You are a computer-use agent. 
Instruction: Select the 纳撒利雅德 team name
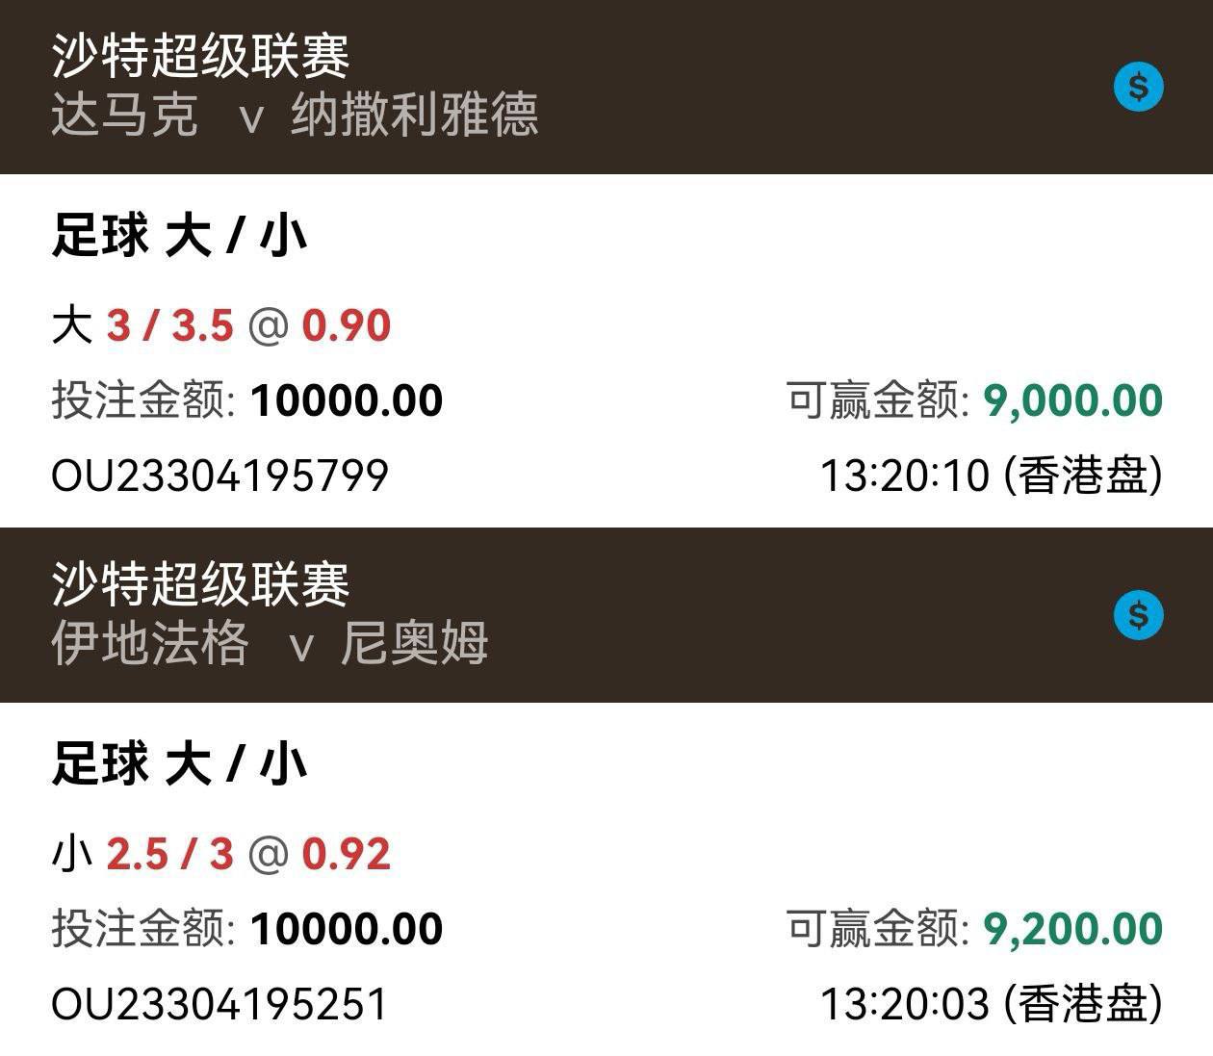[414, 116]
